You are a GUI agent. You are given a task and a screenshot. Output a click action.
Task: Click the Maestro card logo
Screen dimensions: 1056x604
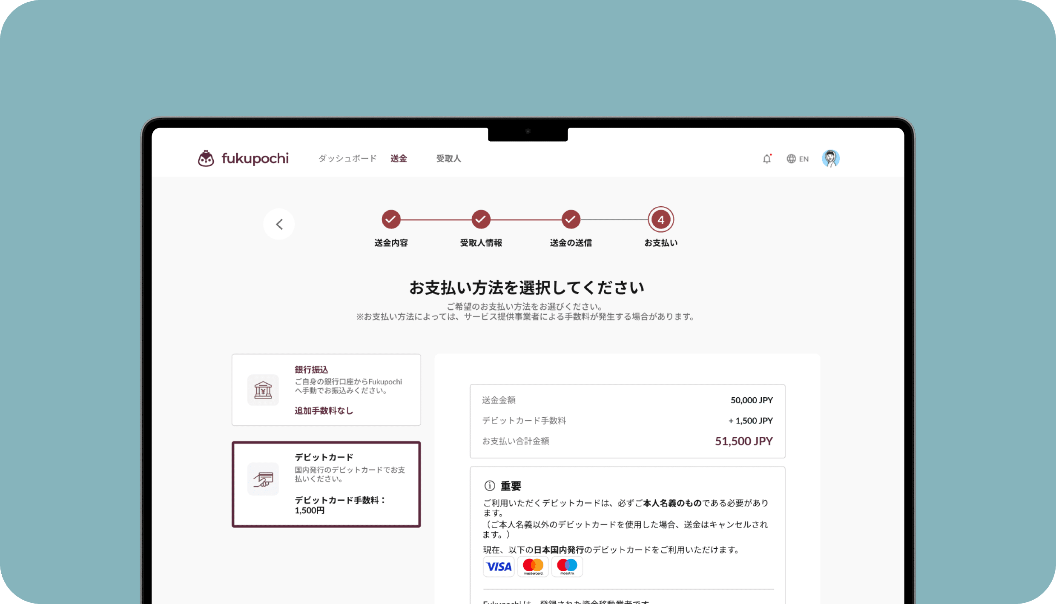click(567, 567)
